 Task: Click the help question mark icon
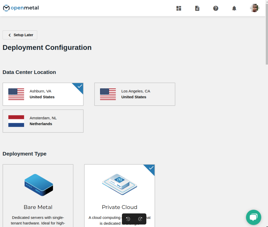(216, 8)
